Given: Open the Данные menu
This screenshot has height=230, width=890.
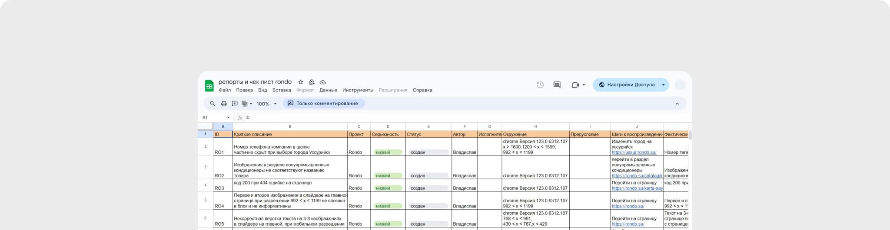Looking at the screenshot, I should 328,90.
